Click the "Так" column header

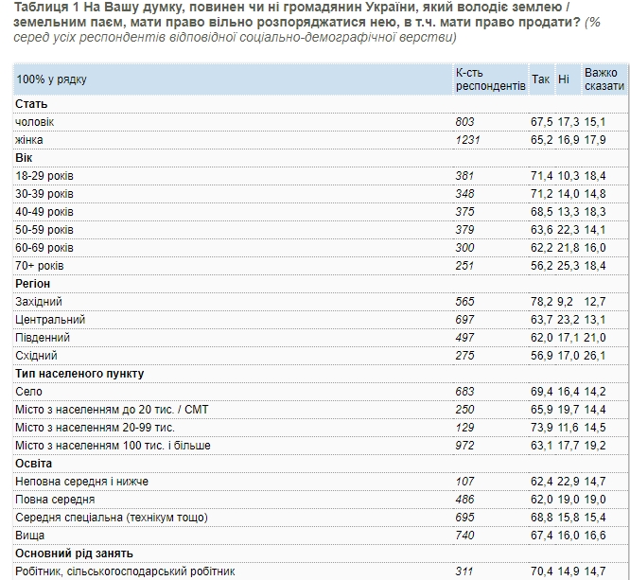(x=540, y=79)
